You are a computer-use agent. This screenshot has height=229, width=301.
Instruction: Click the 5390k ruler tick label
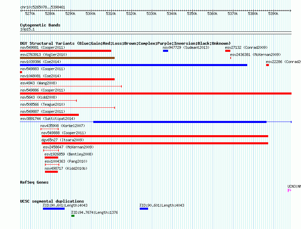tap(273, 14)
